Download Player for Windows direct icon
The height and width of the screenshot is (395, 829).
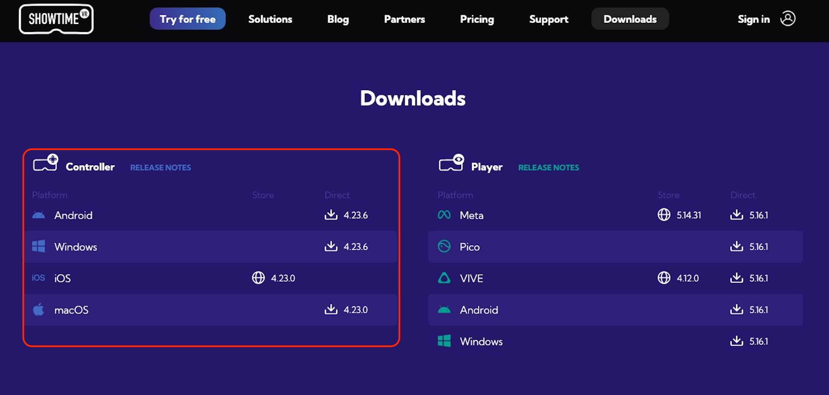737,341
